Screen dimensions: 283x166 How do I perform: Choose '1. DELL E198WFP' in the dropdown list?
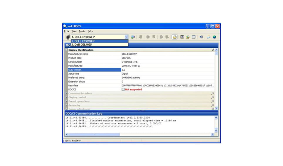coord(100,41)
